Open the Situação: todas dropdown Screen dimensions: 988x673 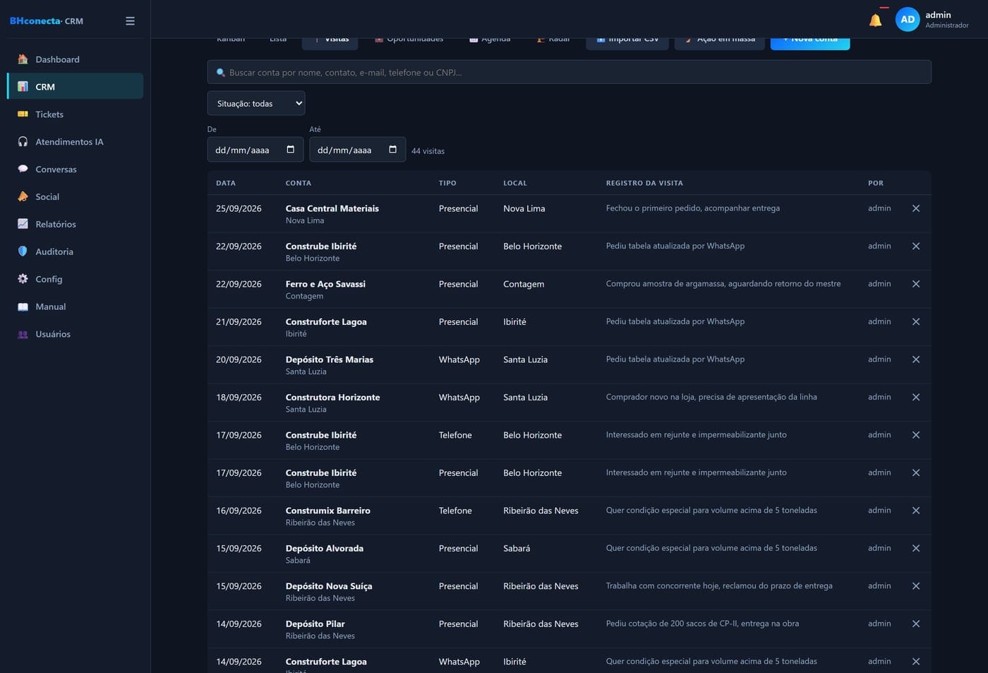[256, 103]
